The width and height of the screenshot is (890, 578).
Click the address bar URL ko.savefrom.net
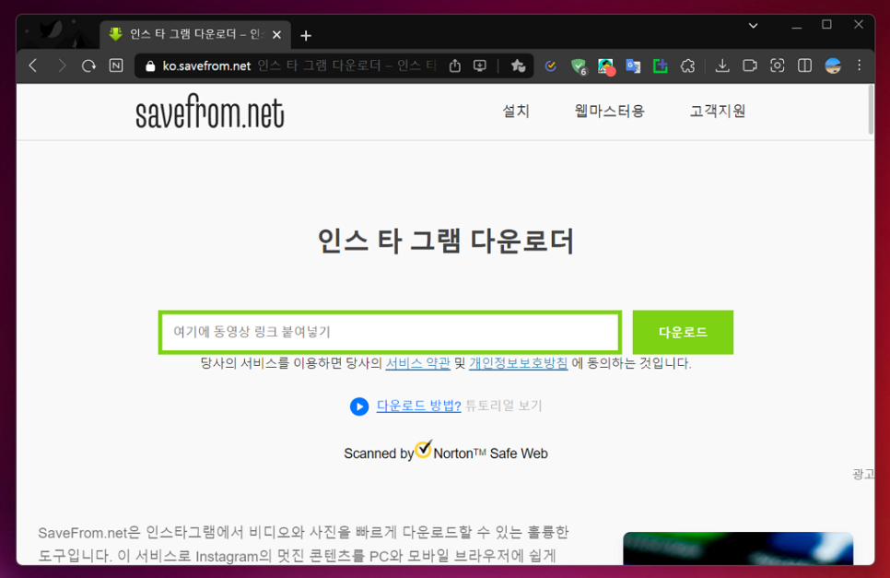point(206,65)
